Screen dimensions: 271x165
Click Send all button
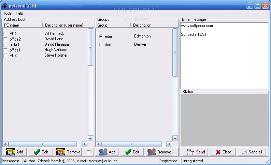(252, 152)
